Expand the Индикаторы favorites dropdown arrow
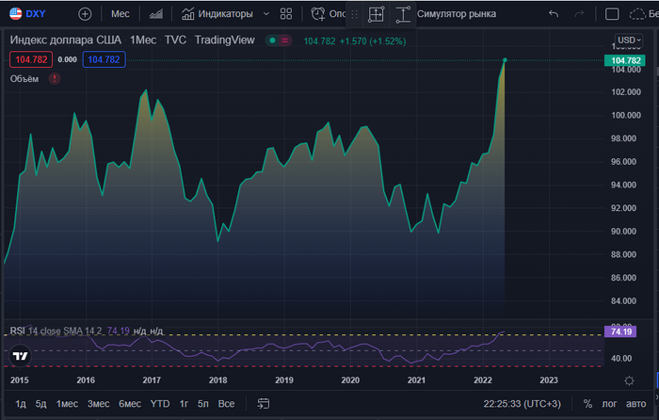Image resolution: width=659 pixels, height=420 pixels. pyautogui.click(x=265, y=14)
